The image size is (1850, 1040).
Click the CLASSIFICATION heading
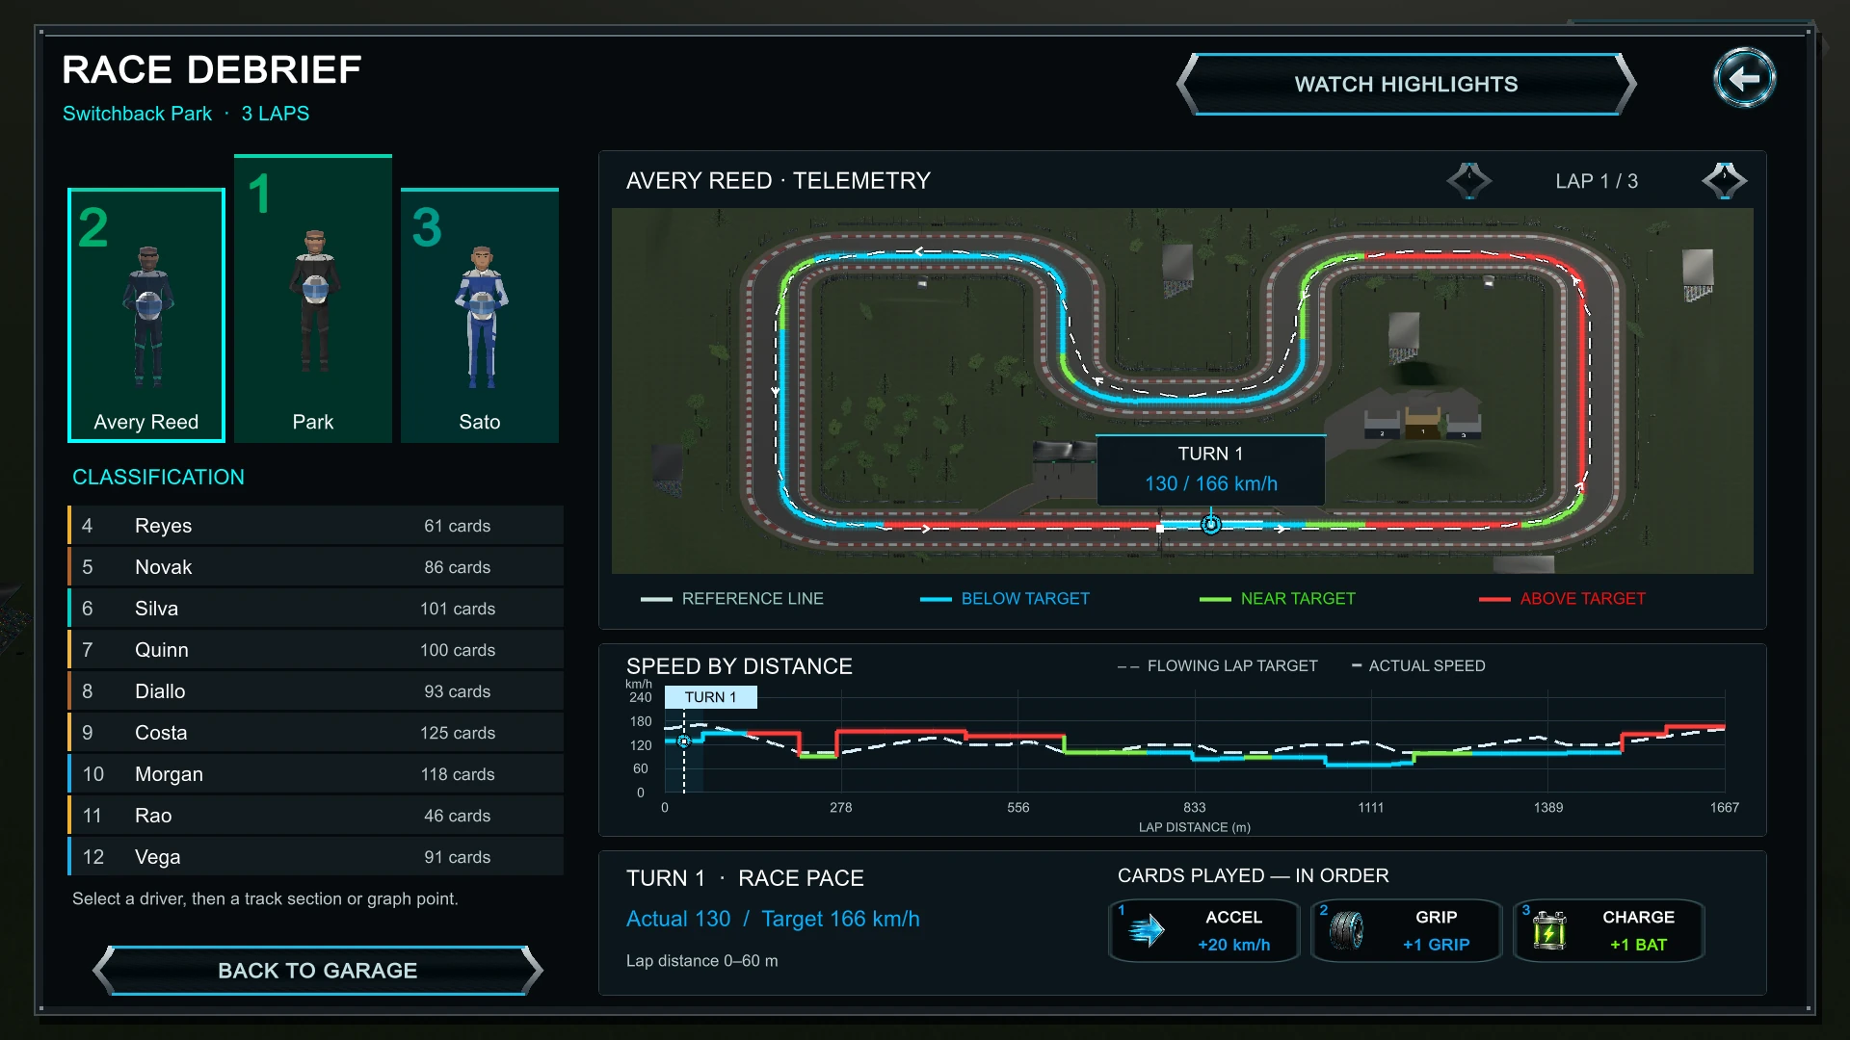158,477
